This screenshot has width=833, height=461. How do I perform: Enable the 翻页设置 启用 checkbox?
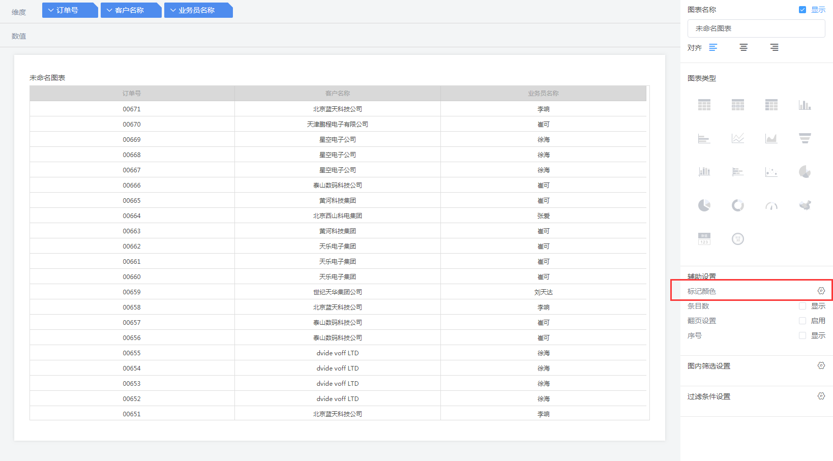pyautogui.click(x=802, y=321)
